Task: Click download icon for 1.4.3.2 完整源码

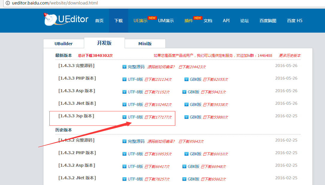Action: (x=124, y=141)
